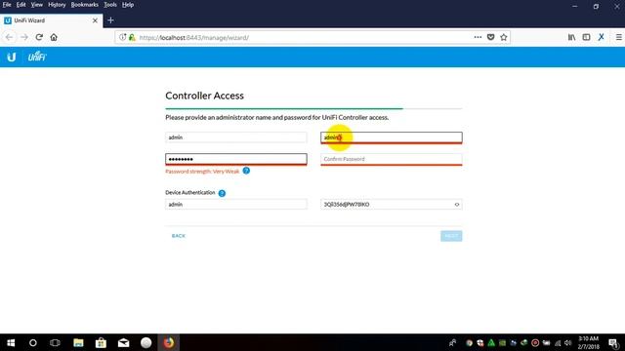The image size is (625, 351).
Task: Click the red circle recorder tray icon
Action: [x=535, y=342]
